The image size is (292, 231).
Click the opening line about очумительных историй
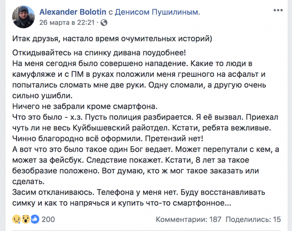click(112, 39)
